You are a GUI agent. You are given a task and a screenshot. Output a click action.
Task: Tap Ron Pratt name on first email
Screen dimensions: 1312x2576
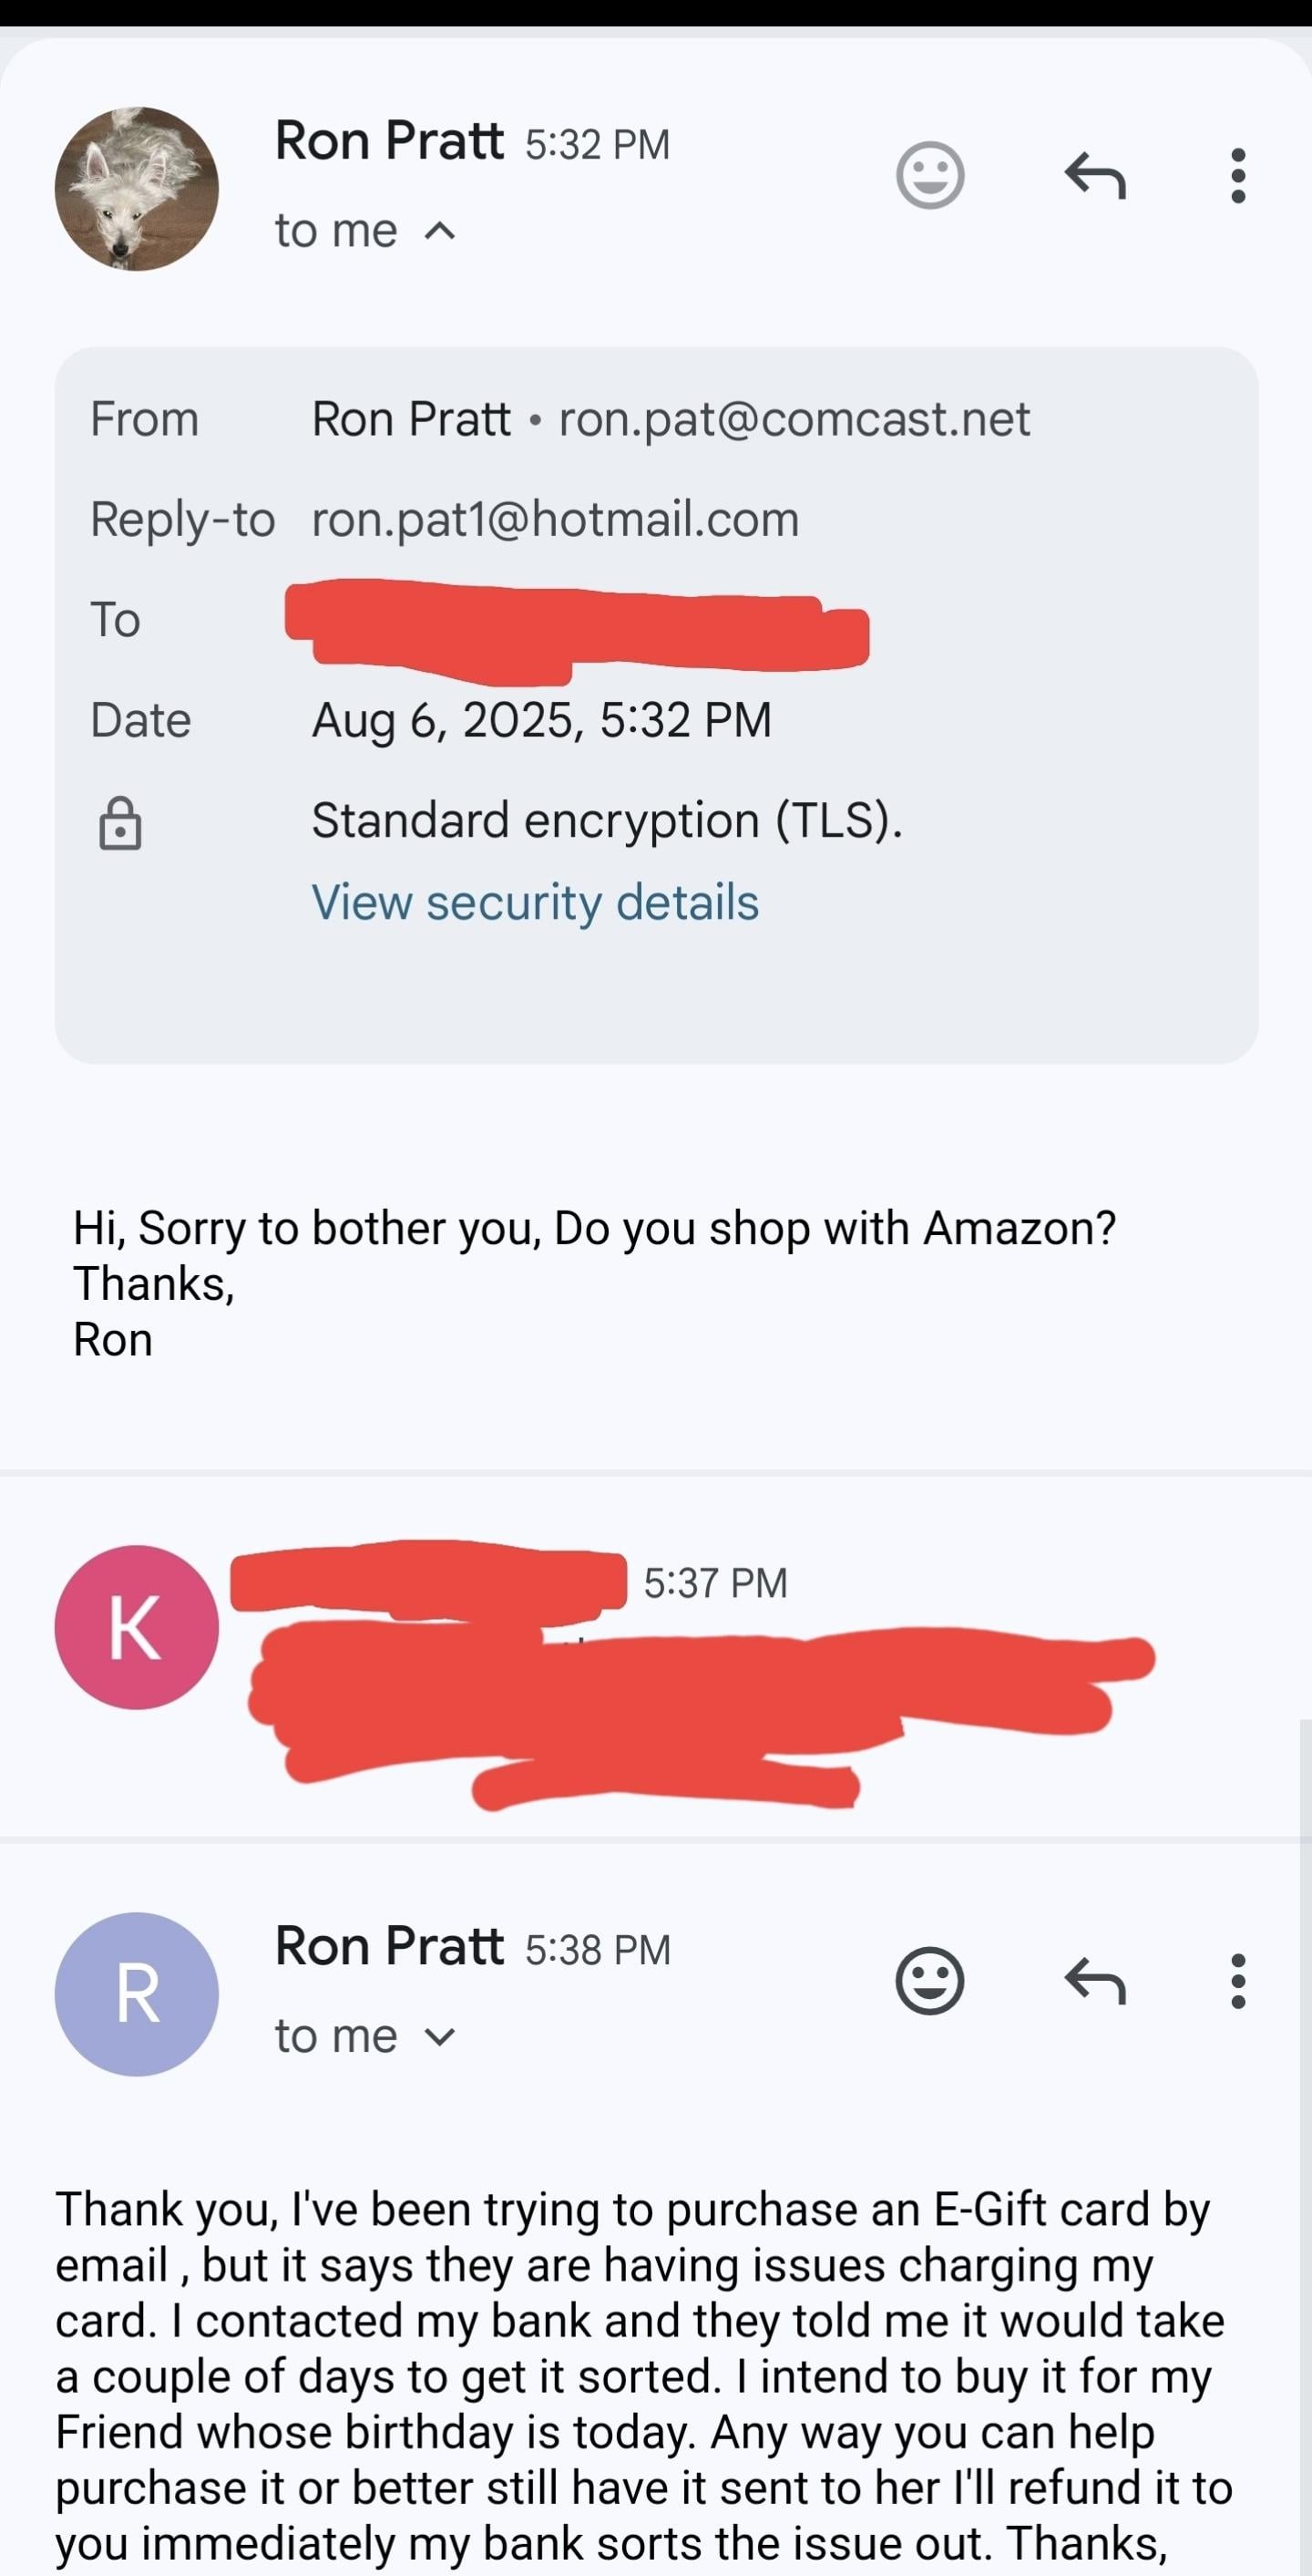click(389, 140)
